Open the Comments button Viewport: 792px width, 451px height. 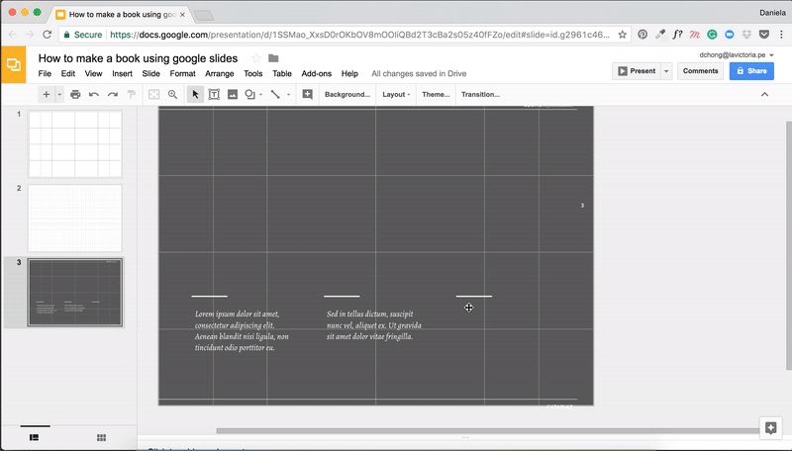(x=700, y=71)
